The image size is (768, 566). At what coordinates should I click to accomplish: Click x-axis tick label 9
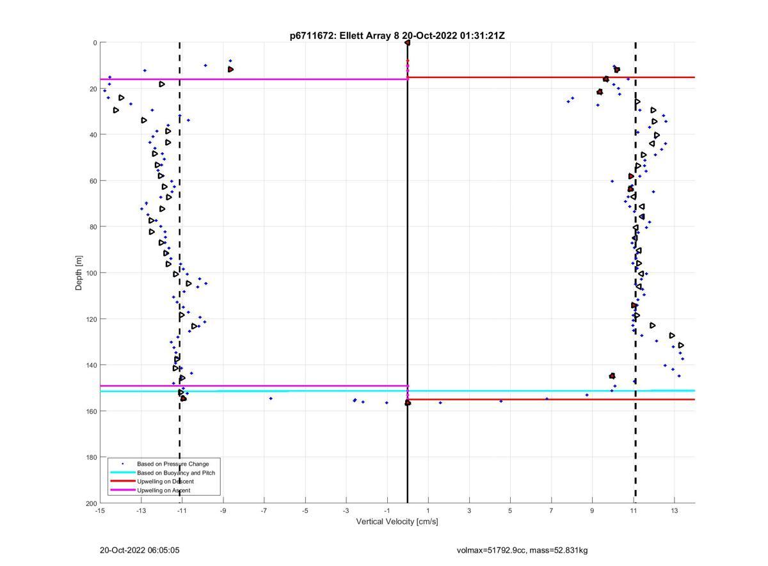(592, 510)
